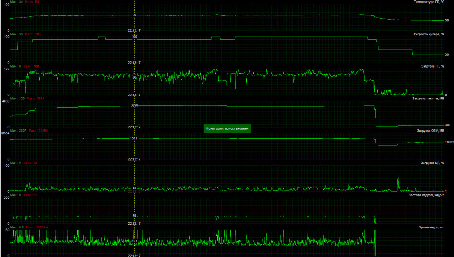Image resolution: width=454 pixels, height=257 pixels.
Task: Click 'Макс : 72' on CPU load graph
Action: point(30,163)
